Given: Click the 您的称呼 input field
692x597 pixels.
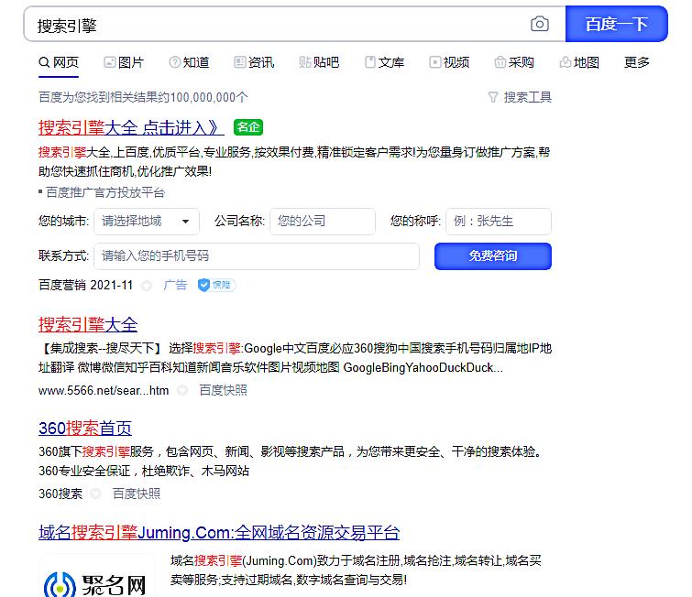Looking at the screenshot, I should tap(499, 222).
